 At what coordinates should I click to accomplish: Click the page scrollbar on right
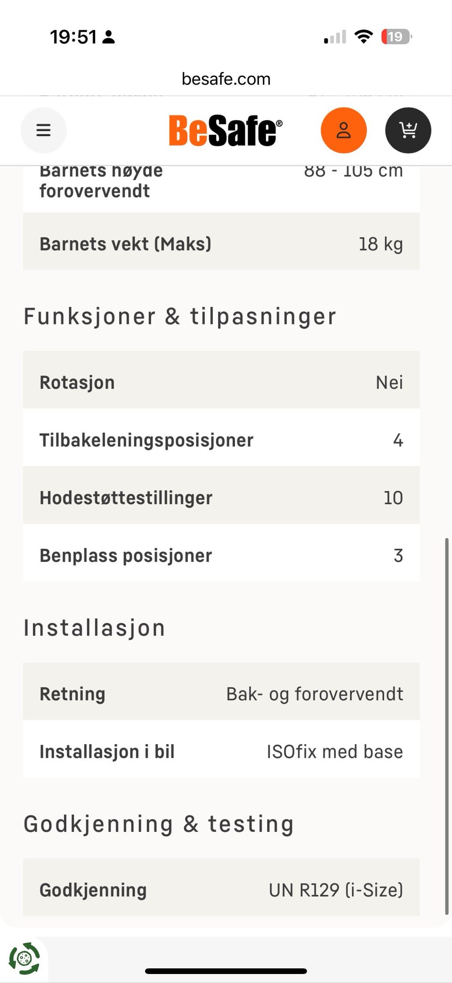click(447, 726)
